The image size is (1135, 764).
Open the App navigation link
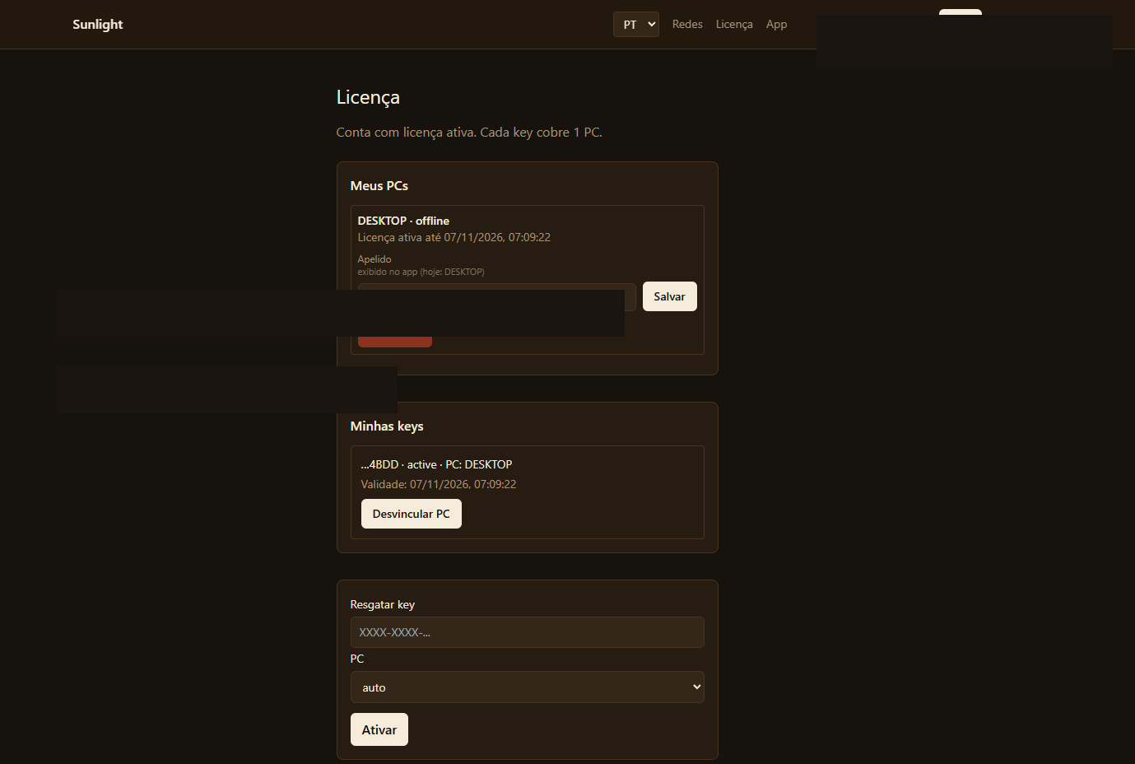click(x=776, y=25)
